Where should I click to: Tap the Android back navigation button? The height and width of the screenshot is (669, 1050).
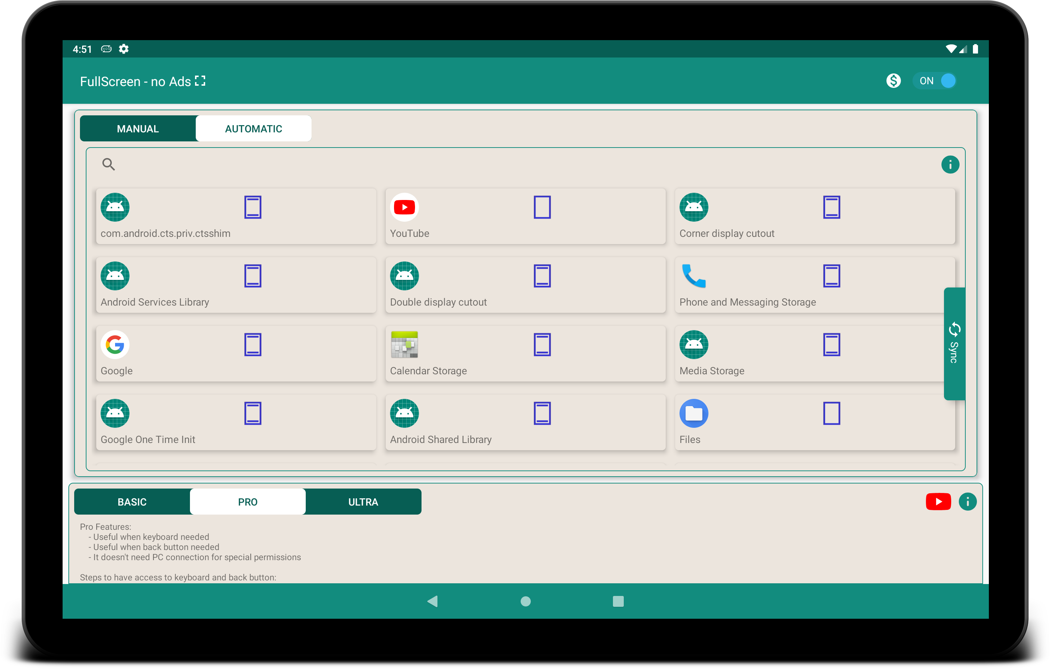point(433,601)
